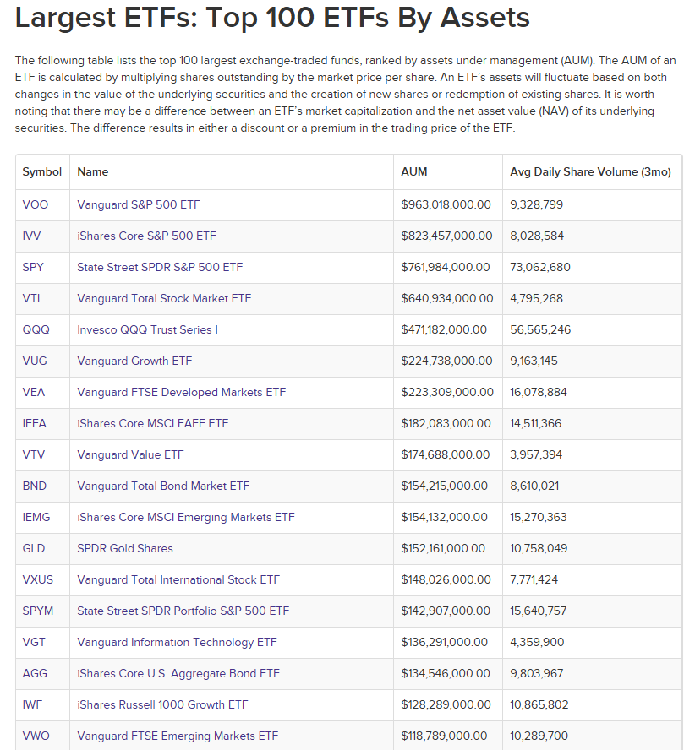The width and height of the screenshot is (695, 750).
Task: Open Vanguard S&P 500 ETF link
Action: (x=139, y=204)
